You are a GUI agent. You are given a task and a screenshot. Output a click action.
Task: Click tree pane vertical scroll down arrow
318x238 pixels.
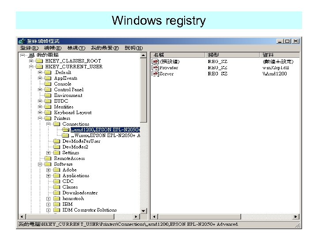pyautogui.click(x=144, y=211)
